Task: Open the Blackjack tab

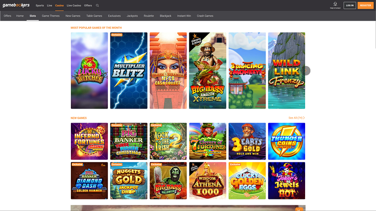Action: pos(165,16)
